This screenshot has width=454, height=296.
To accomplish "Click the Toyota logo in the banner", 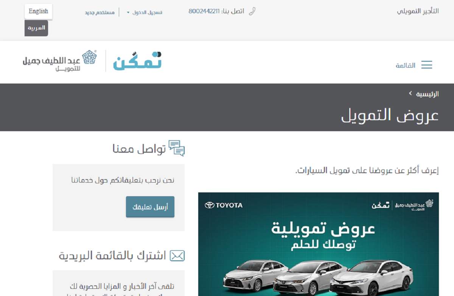I will pyautogui.click(x=224, y=205).
